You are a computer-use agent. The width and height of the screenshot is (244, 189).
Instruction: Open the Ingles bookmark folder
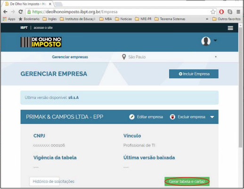tap(49, 19)
